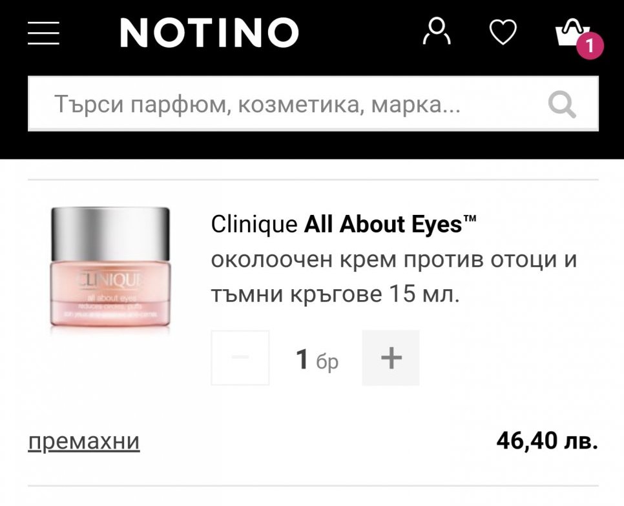Click the NOTINO logo

(x=209, y=33)
